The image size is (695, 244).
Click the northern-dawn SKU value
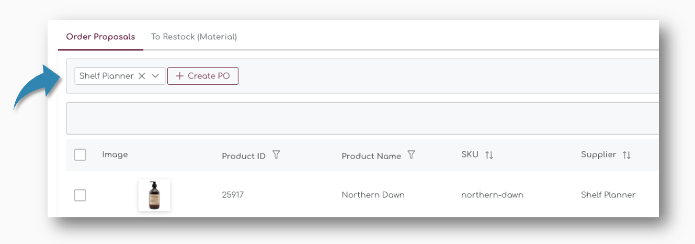[492, 195]
